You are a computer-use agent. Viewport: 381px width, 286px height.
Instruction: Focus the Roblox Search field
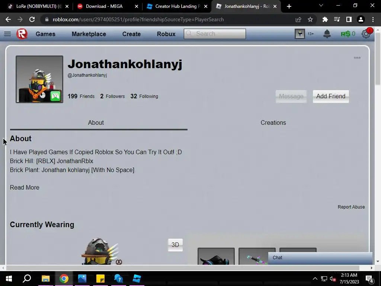[215, 34]
